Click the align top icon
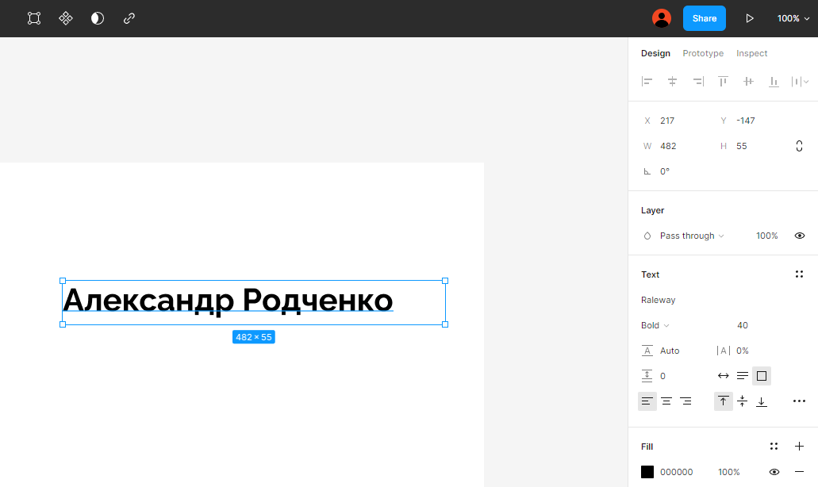Viewport: 818px width, 487px height. [x=723, y=82]
